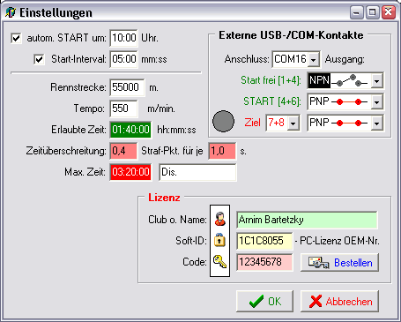Click the hh:mm:ss unit label
This screenshot has width=401, height=322.
pos(176,130)
